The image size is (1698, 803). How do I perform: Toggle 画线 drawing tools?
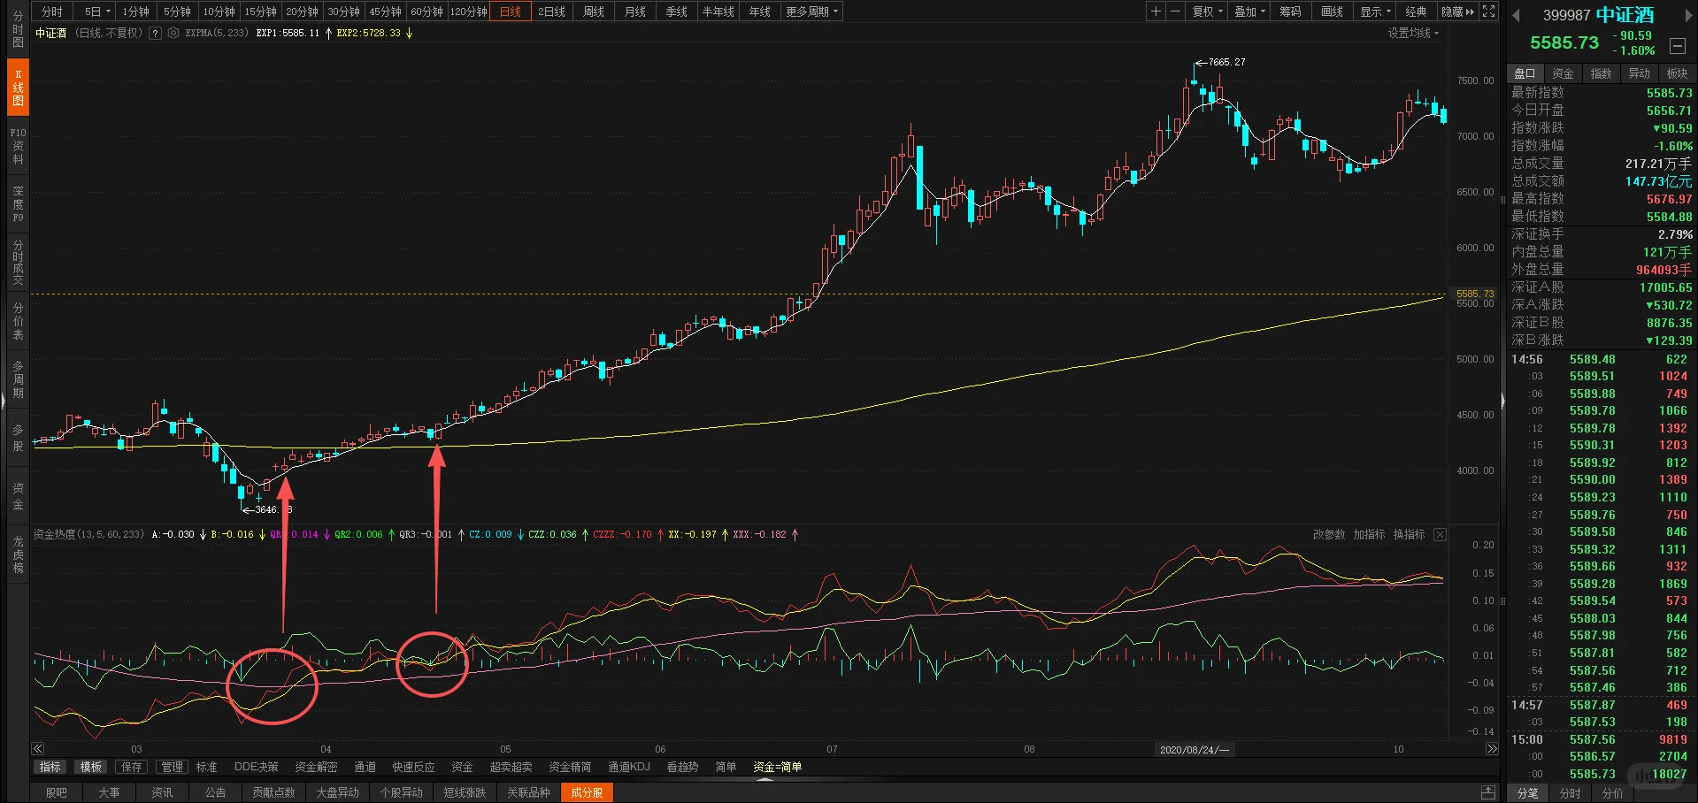click(1332, 11)
